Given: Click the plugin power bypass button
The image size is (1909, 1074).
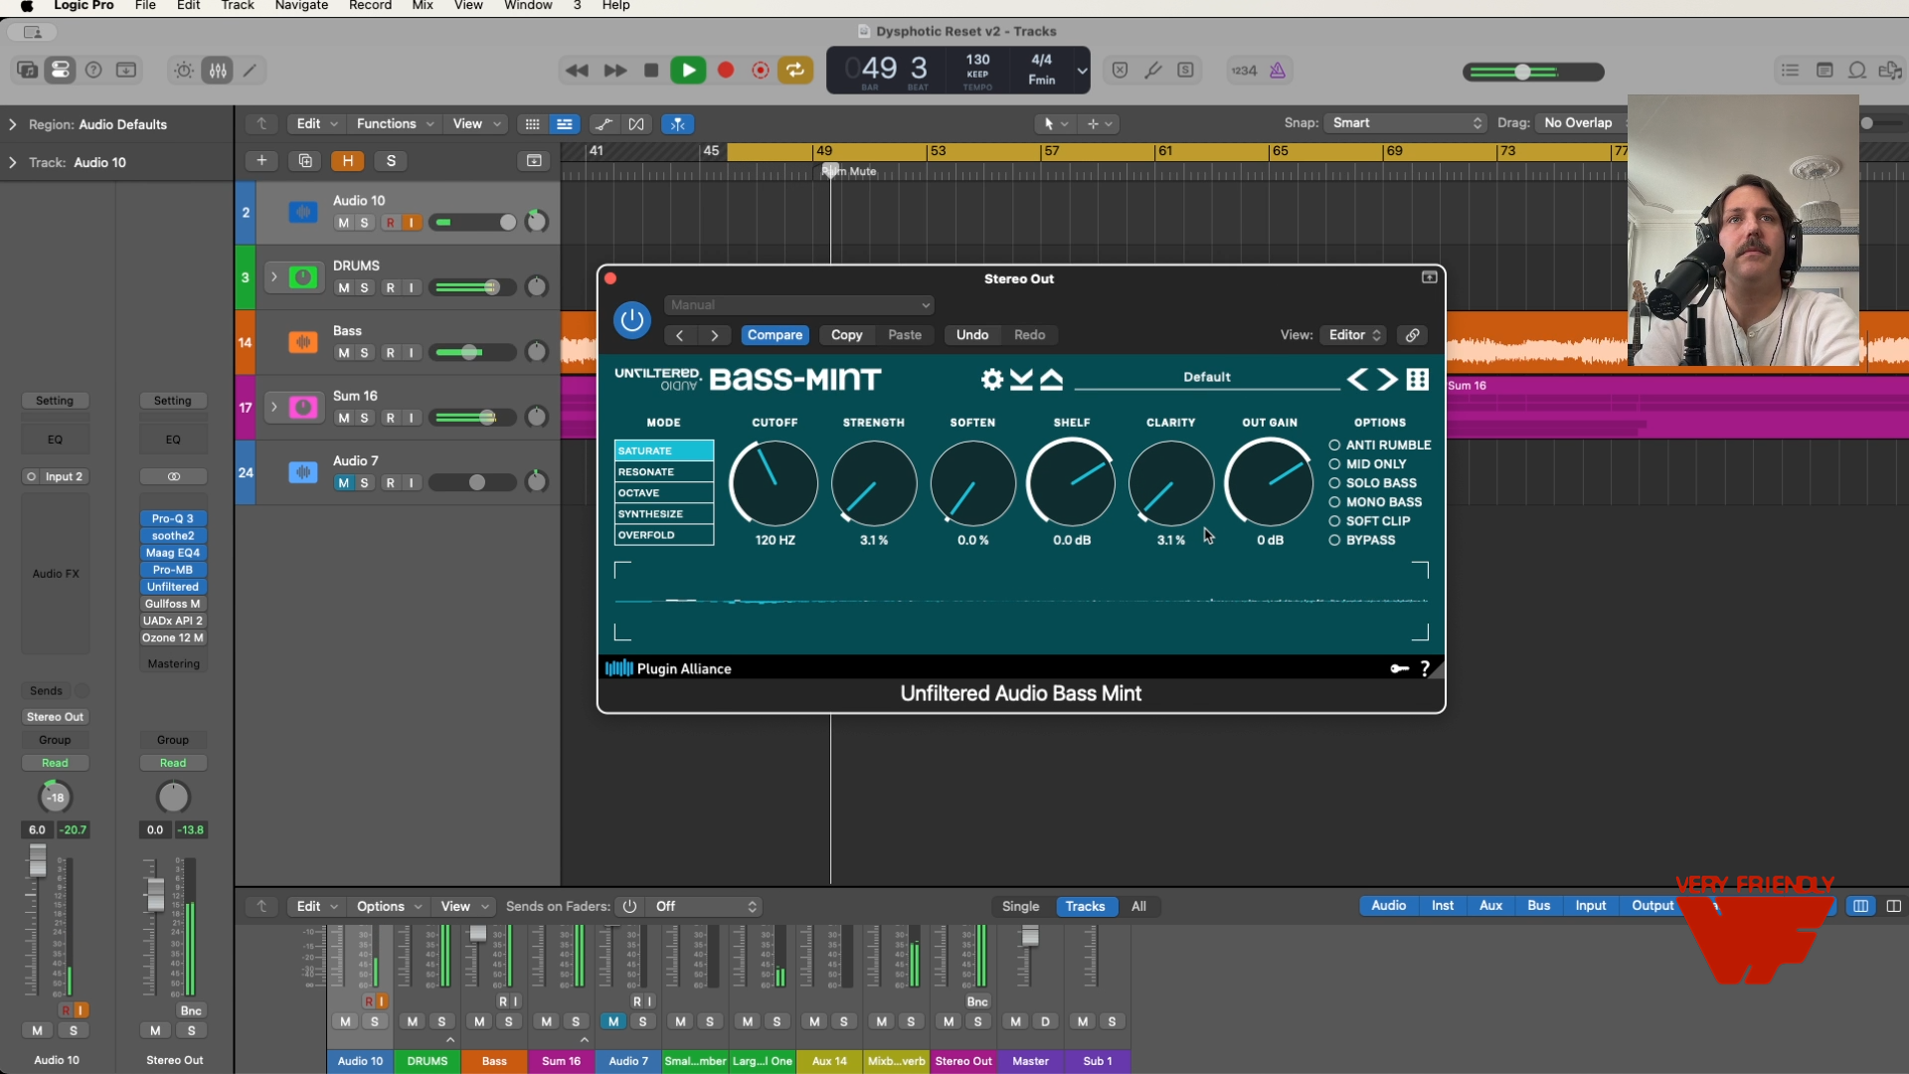Looking at the screenshot, I should [x=631, y=320].
